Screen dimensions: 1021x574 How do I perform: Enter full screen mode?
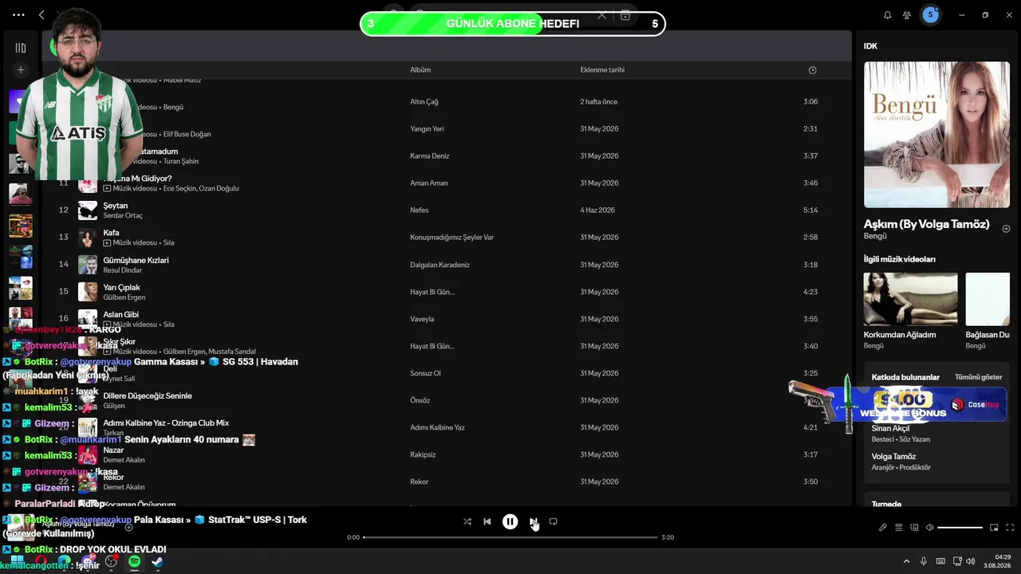coord(1010,528)
